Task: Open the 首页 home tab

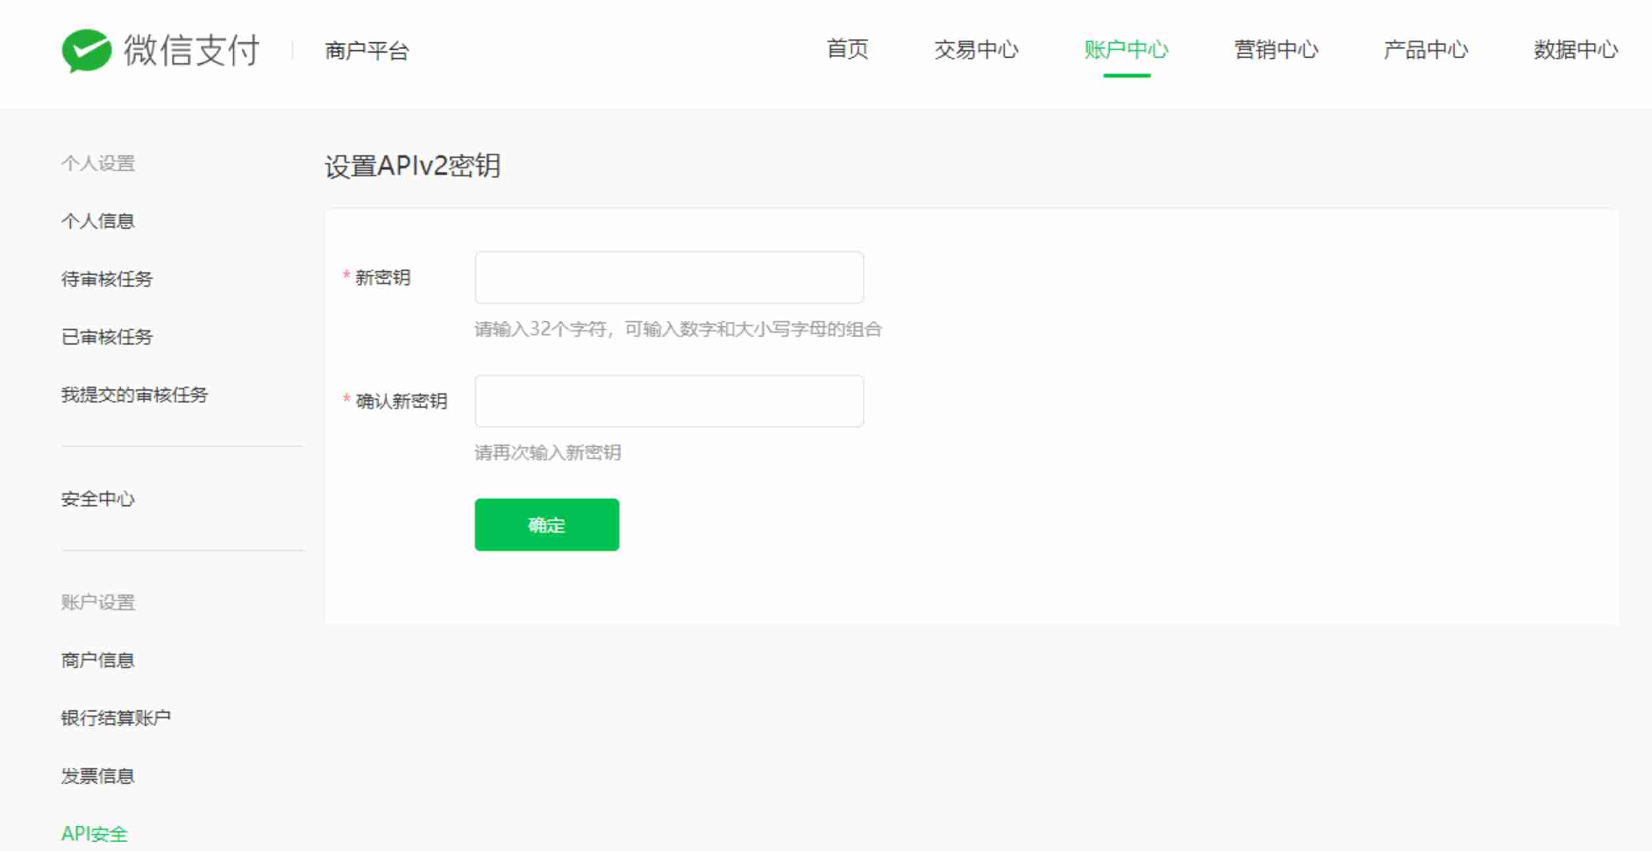Action: click(x=847, y=50)
